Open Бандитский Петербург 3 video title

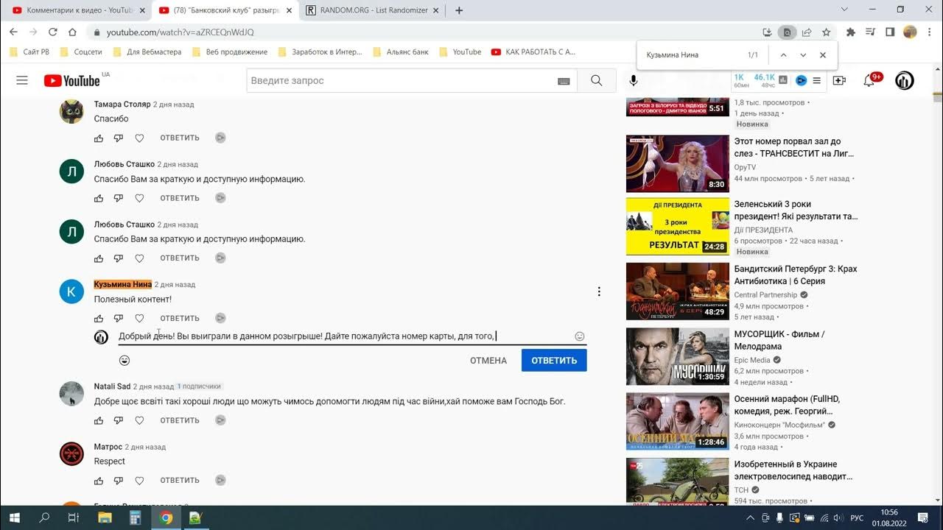[x=796, y=275]
